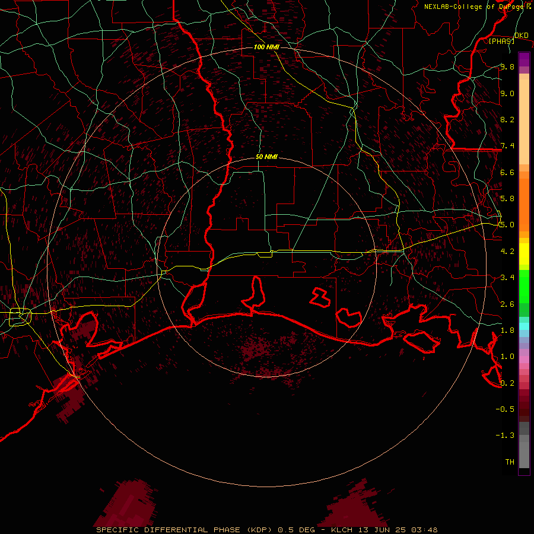Click the SPECIFIC DIFFERENTIAL PHASE (KDP) title text
534x534 pixels.
click(x=185, y=530)
